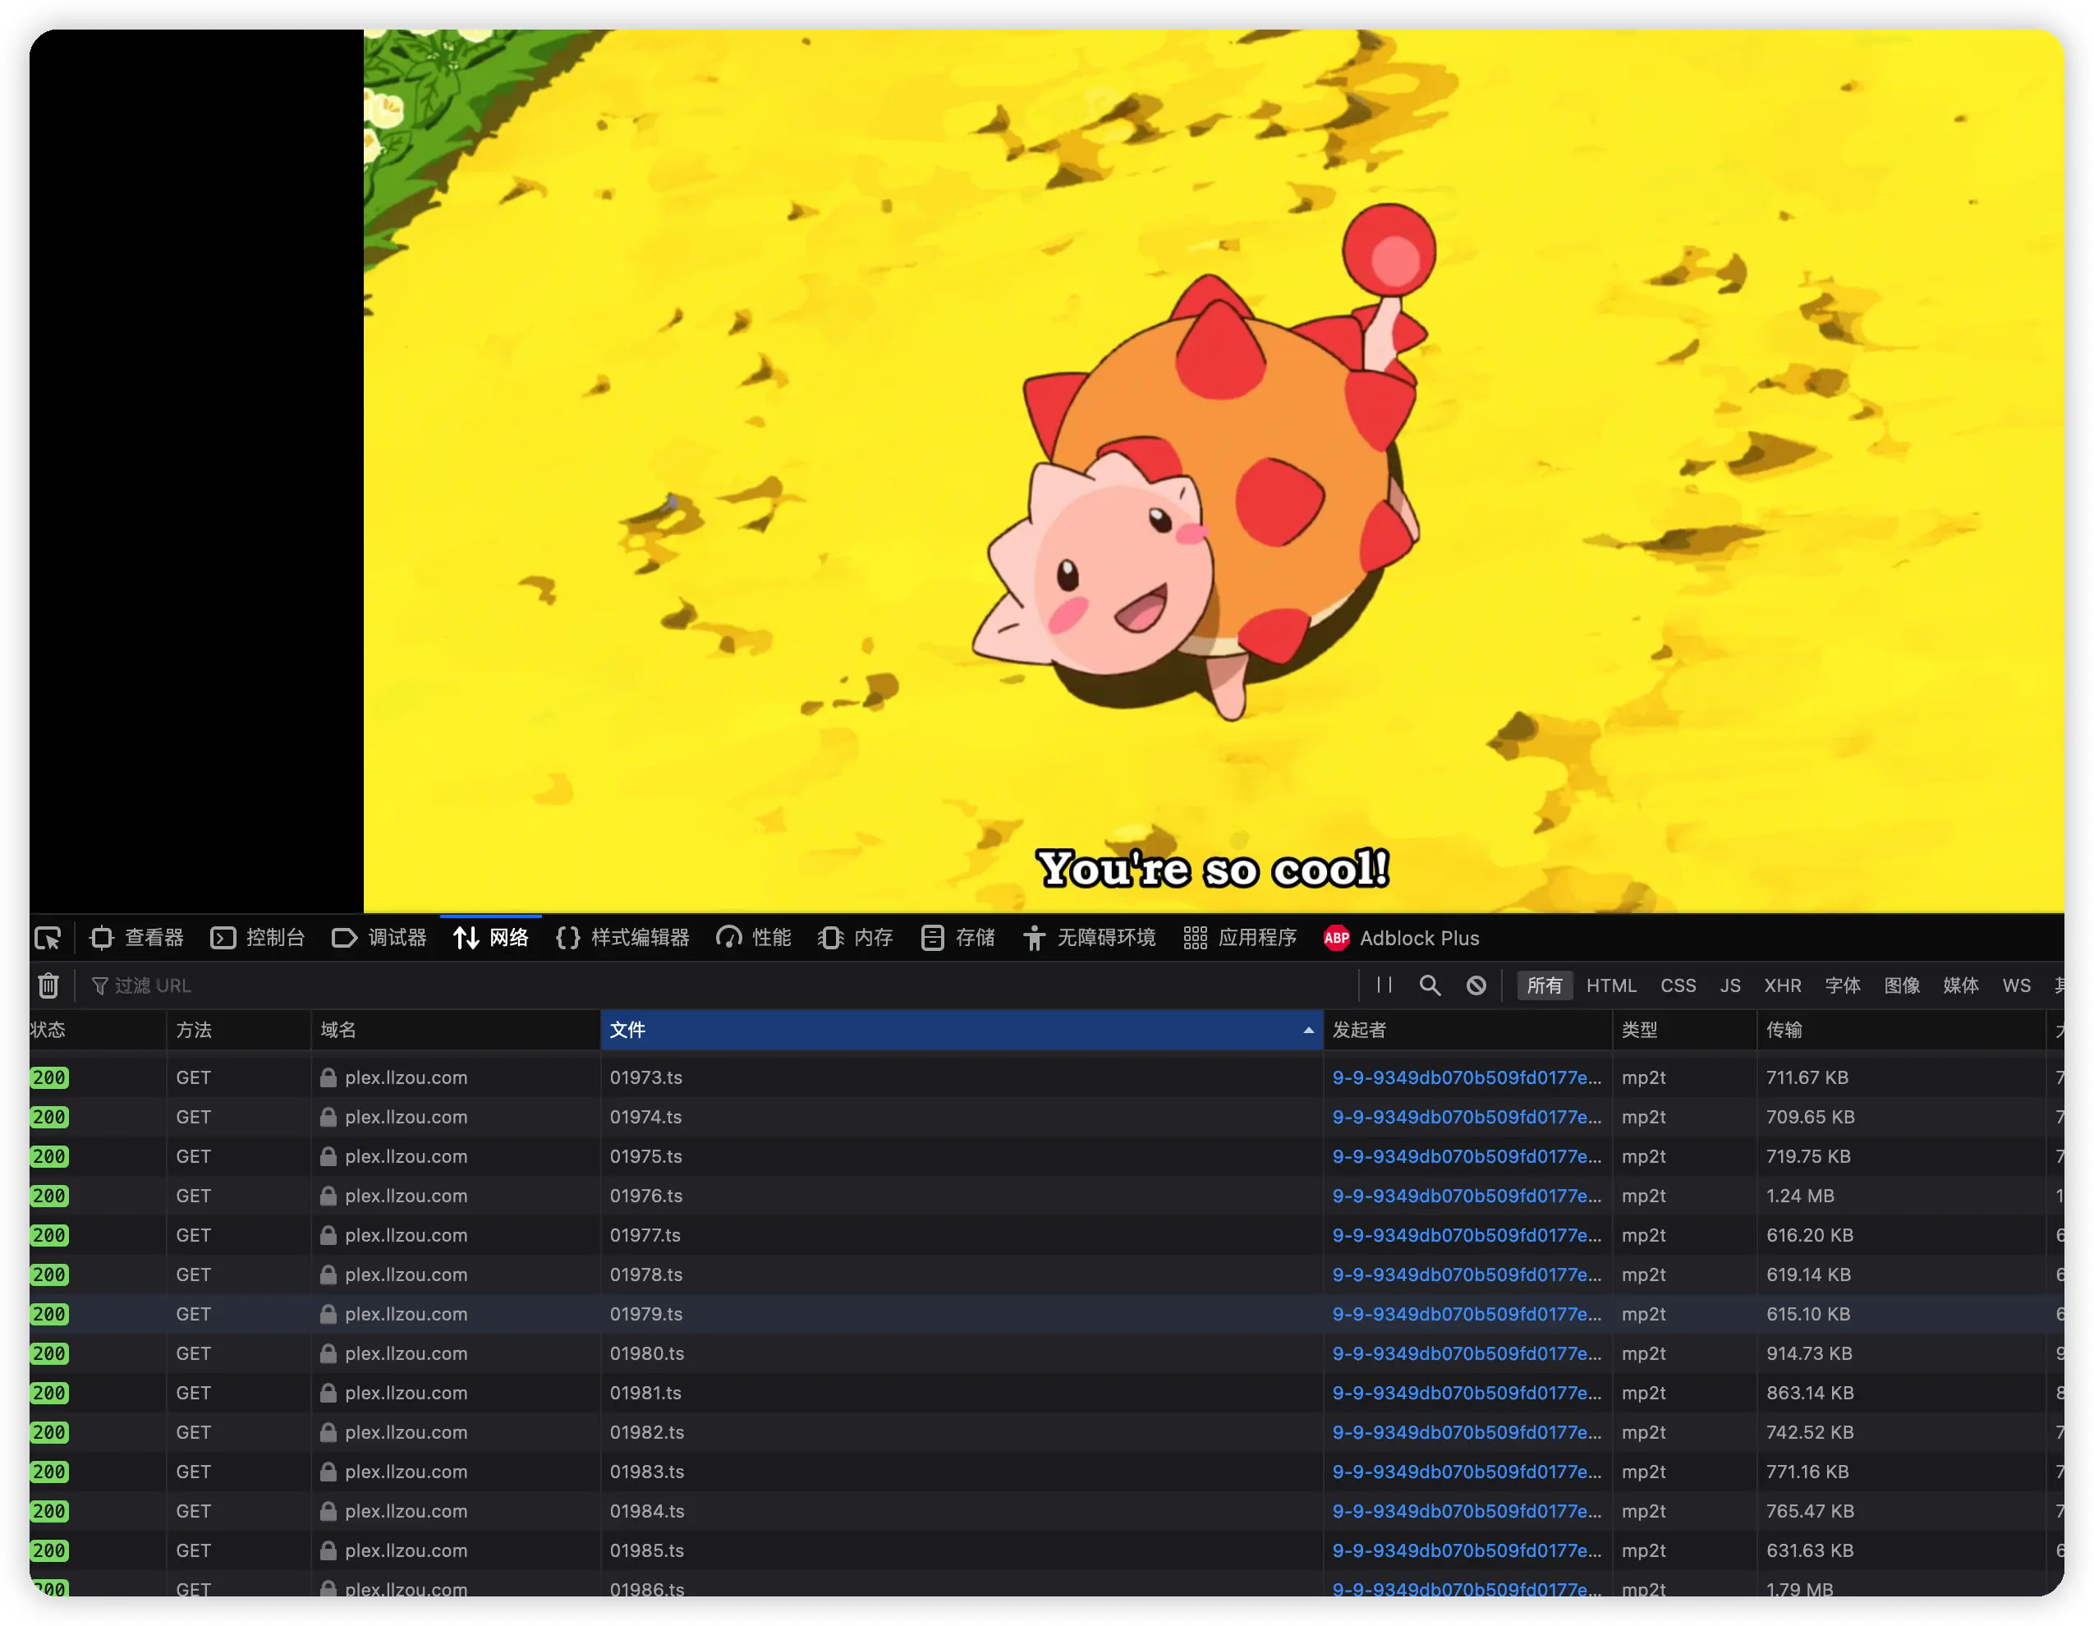
Task: Click the 1.24 MB transfer cell
Action: pos(1800,1196)
